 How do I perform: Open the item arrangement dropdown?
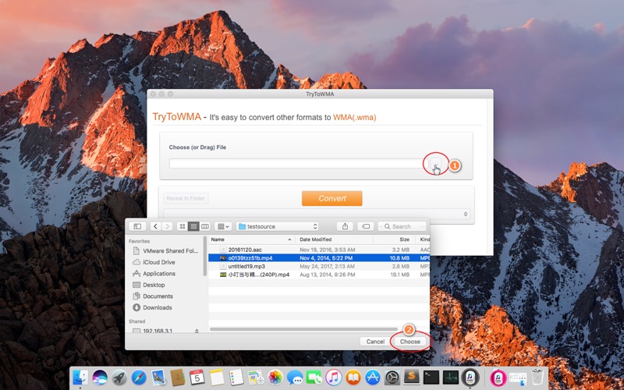coord(223,226)
